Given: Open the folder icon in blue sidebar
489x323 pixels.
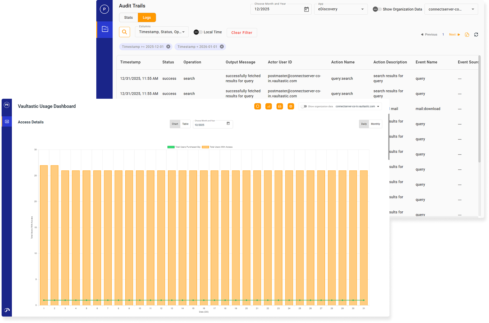Looking at the screenshot, I should pos(105,29).
